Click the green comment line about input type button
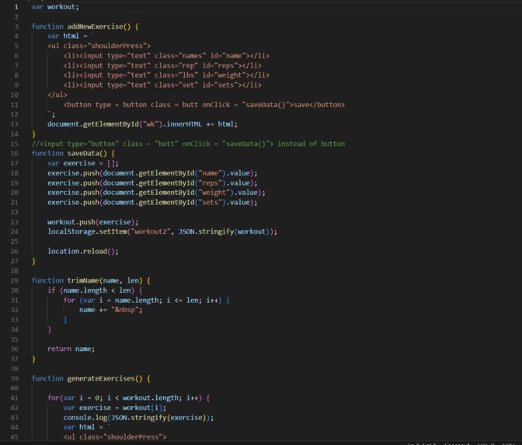The height and width of the screenshot is (445, 522). pos(189,144)
